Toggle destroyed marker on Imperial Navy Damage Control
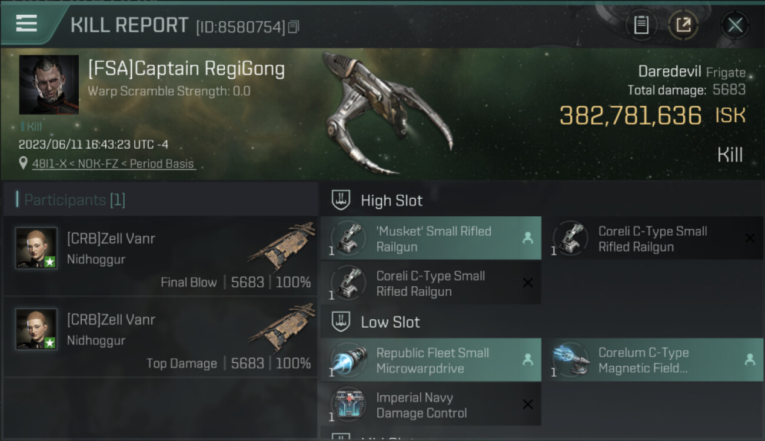Screen dimensions: 765x441 [x=528, y=405]
